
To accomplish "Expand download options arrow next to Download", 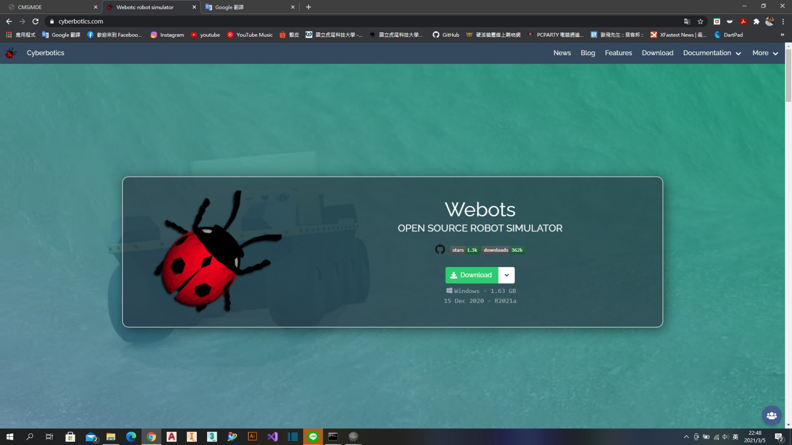I will (x=506, y=275).
